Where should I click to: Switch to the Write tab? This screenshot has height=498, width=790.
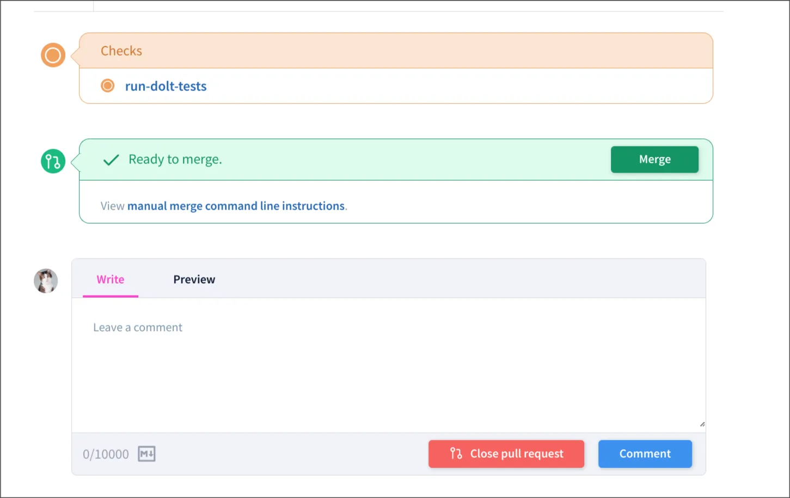pyautogui.click(x=111, y=280)
